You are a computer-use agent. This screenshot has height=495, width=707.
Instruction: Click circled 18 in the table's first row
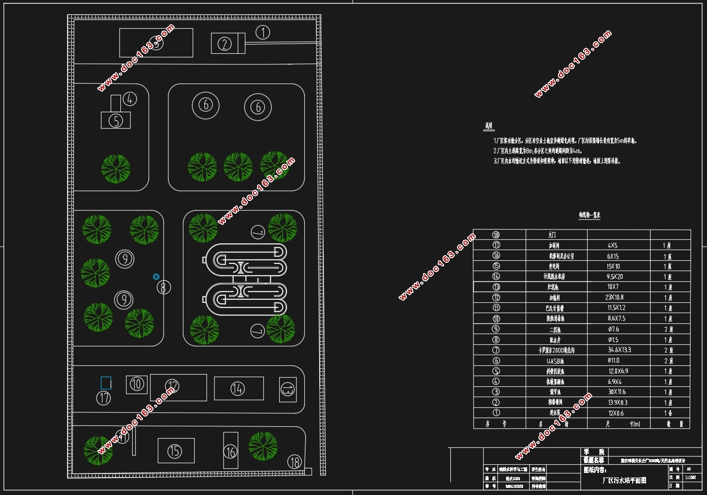(496, 235)
